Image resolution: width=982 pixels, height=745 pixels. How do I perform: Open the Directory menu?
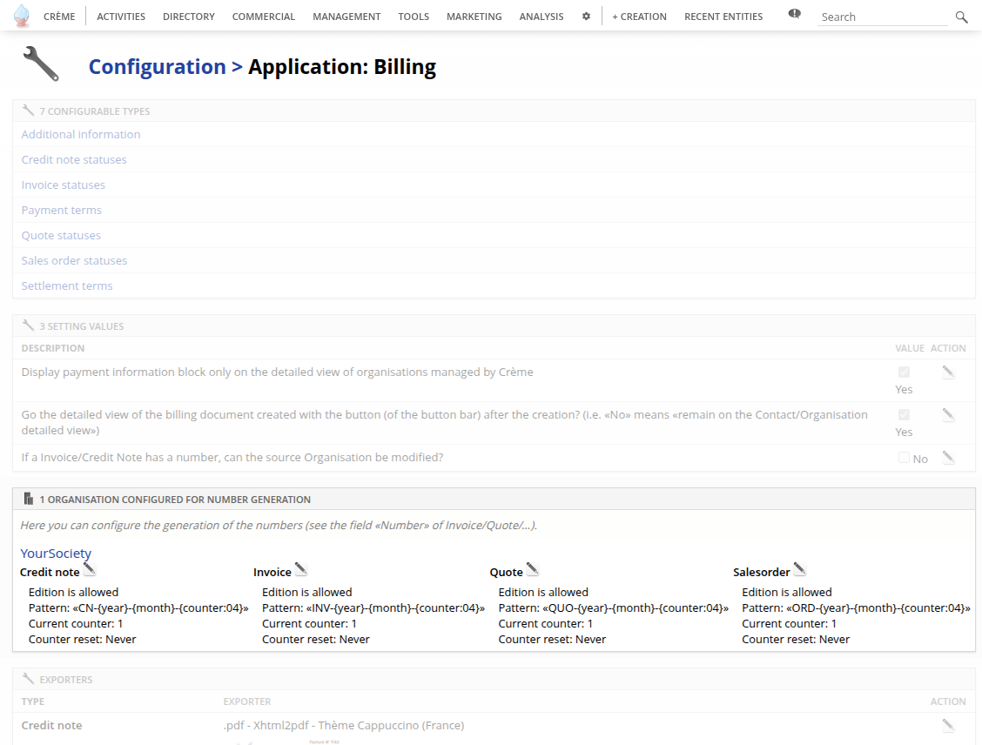[x=189, y=17]
